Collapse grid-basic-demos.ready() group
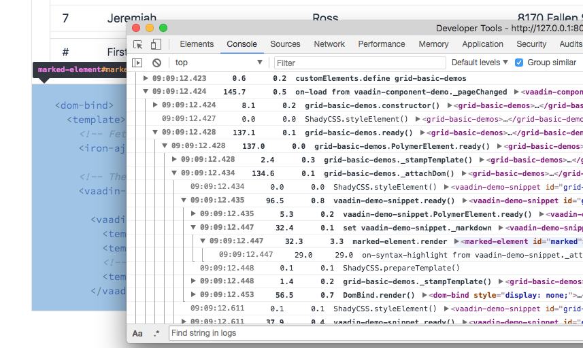 pos(155,133)
